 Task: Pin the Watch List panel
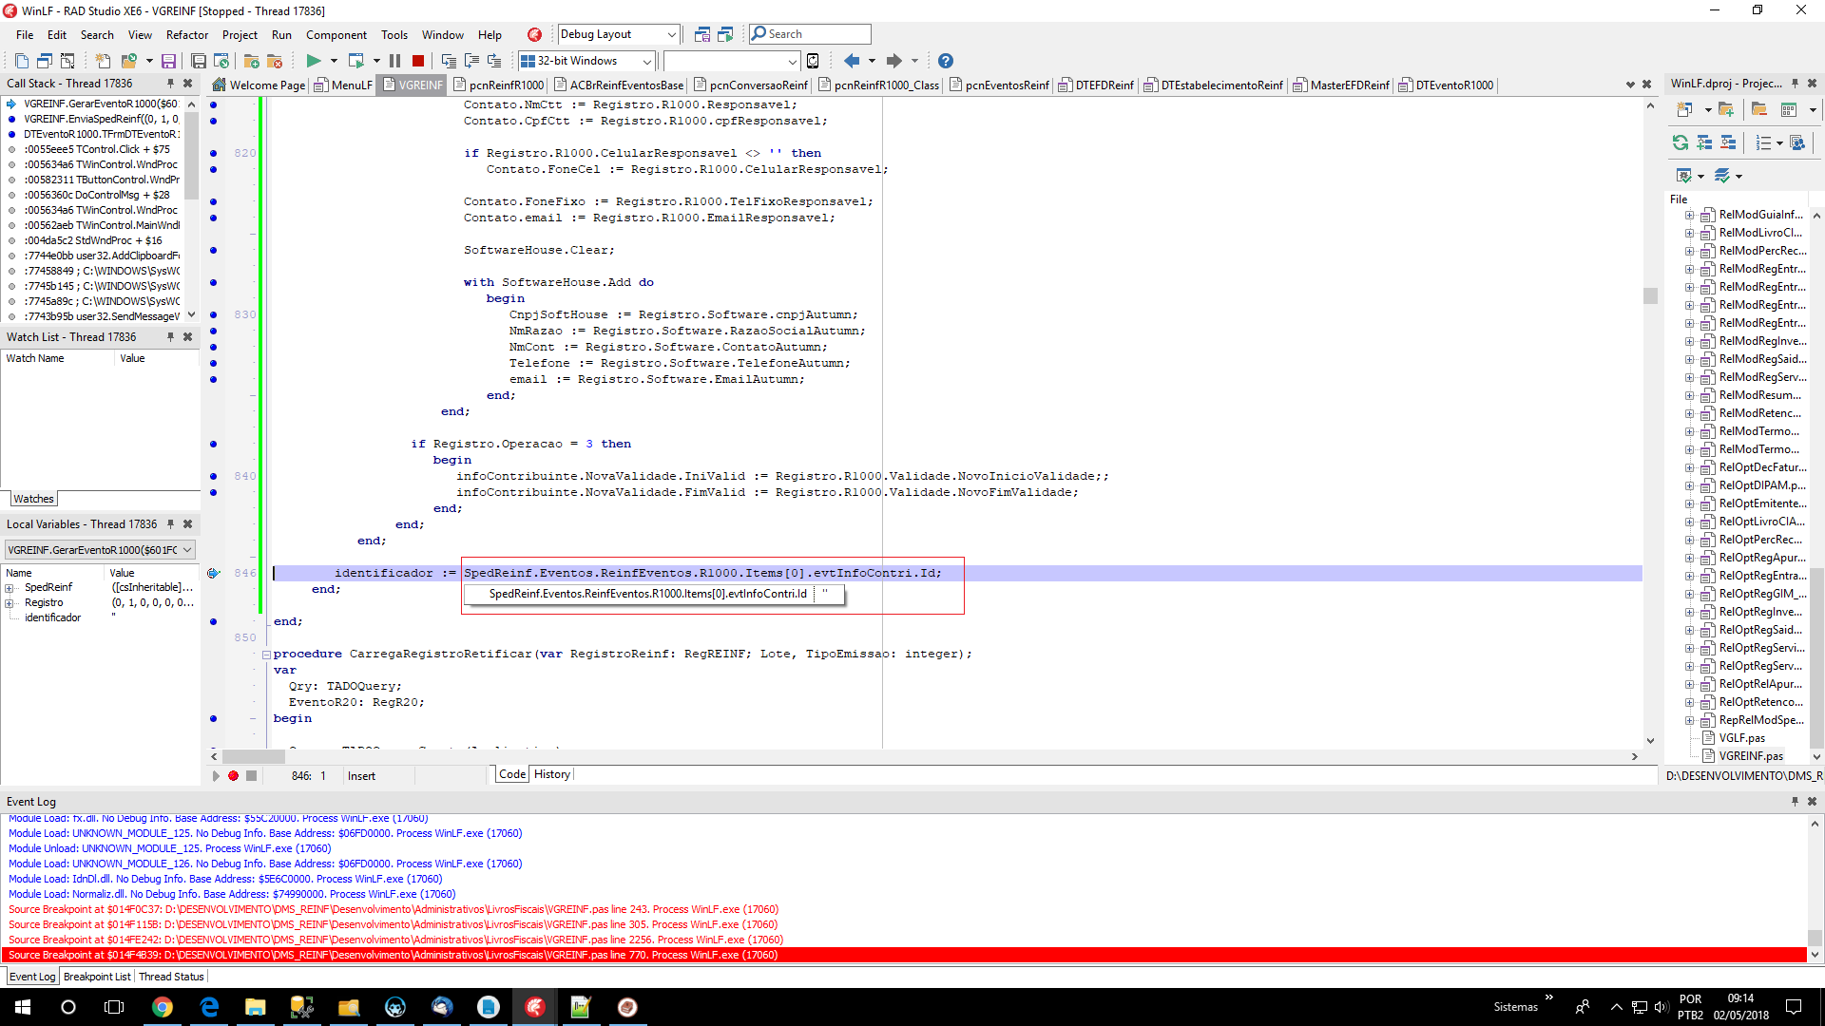pyautogui.click(x=171, y=337)
